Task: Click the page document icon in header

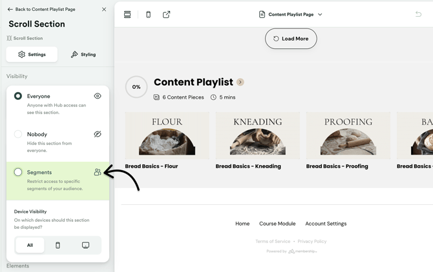Action: coord(262,14)
